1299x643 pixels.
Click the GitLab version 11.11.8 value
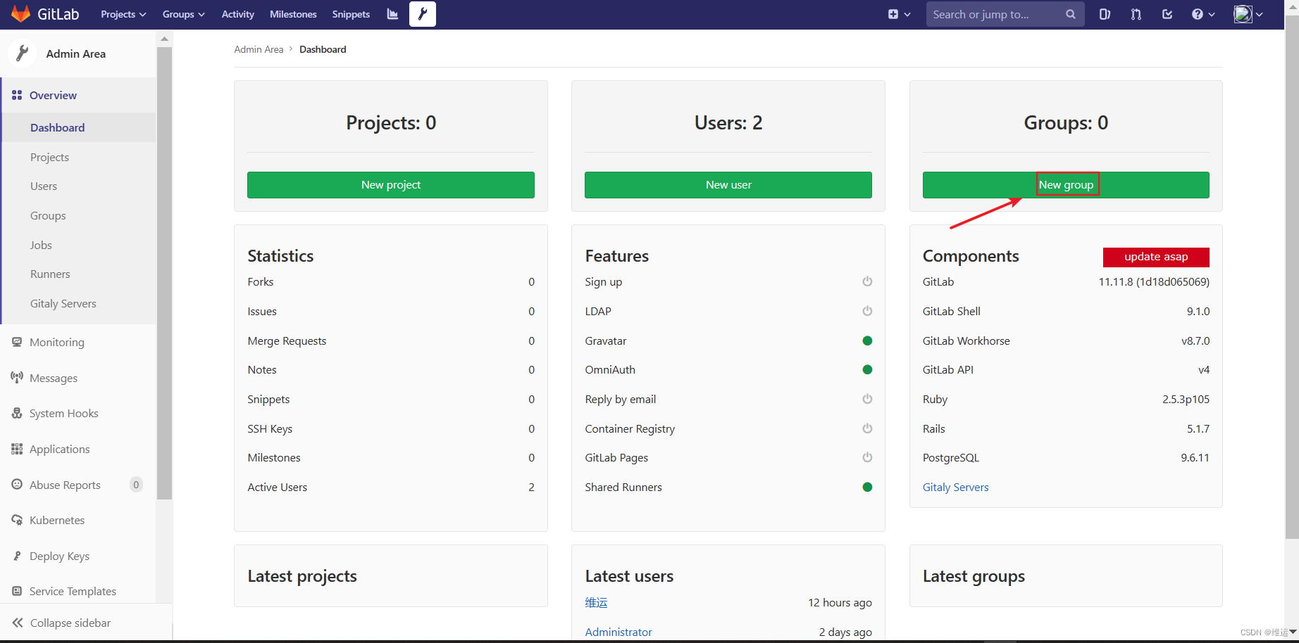(1154, 281)
